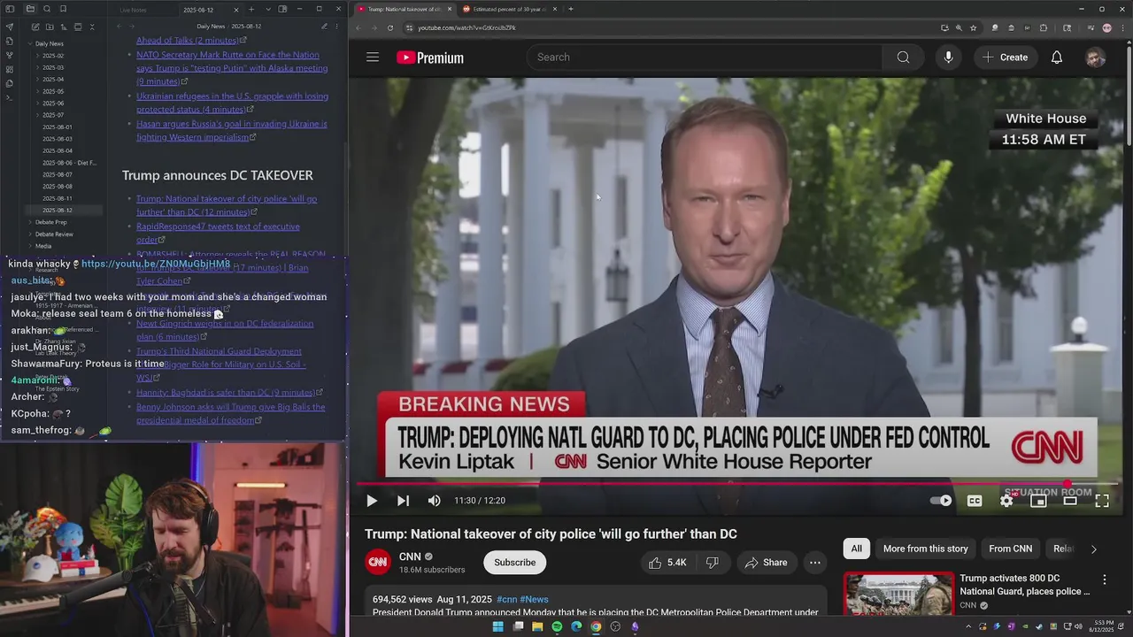This screenshot has height=637, width=1133.
Task: Start voice search with the microphone
Action: pyautogui.click(x=948, y=58)
